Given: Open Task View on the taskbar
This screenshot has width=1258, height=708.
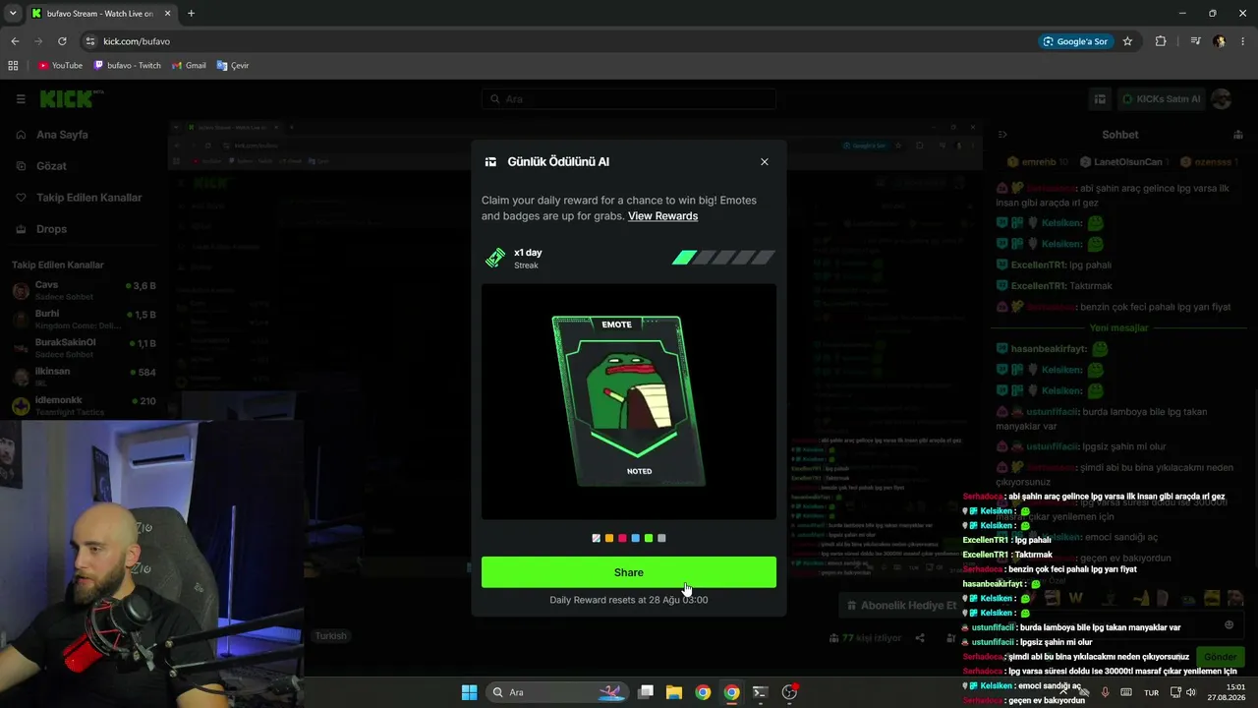Looking at the screenshot, I should click(x=646, y=692).
